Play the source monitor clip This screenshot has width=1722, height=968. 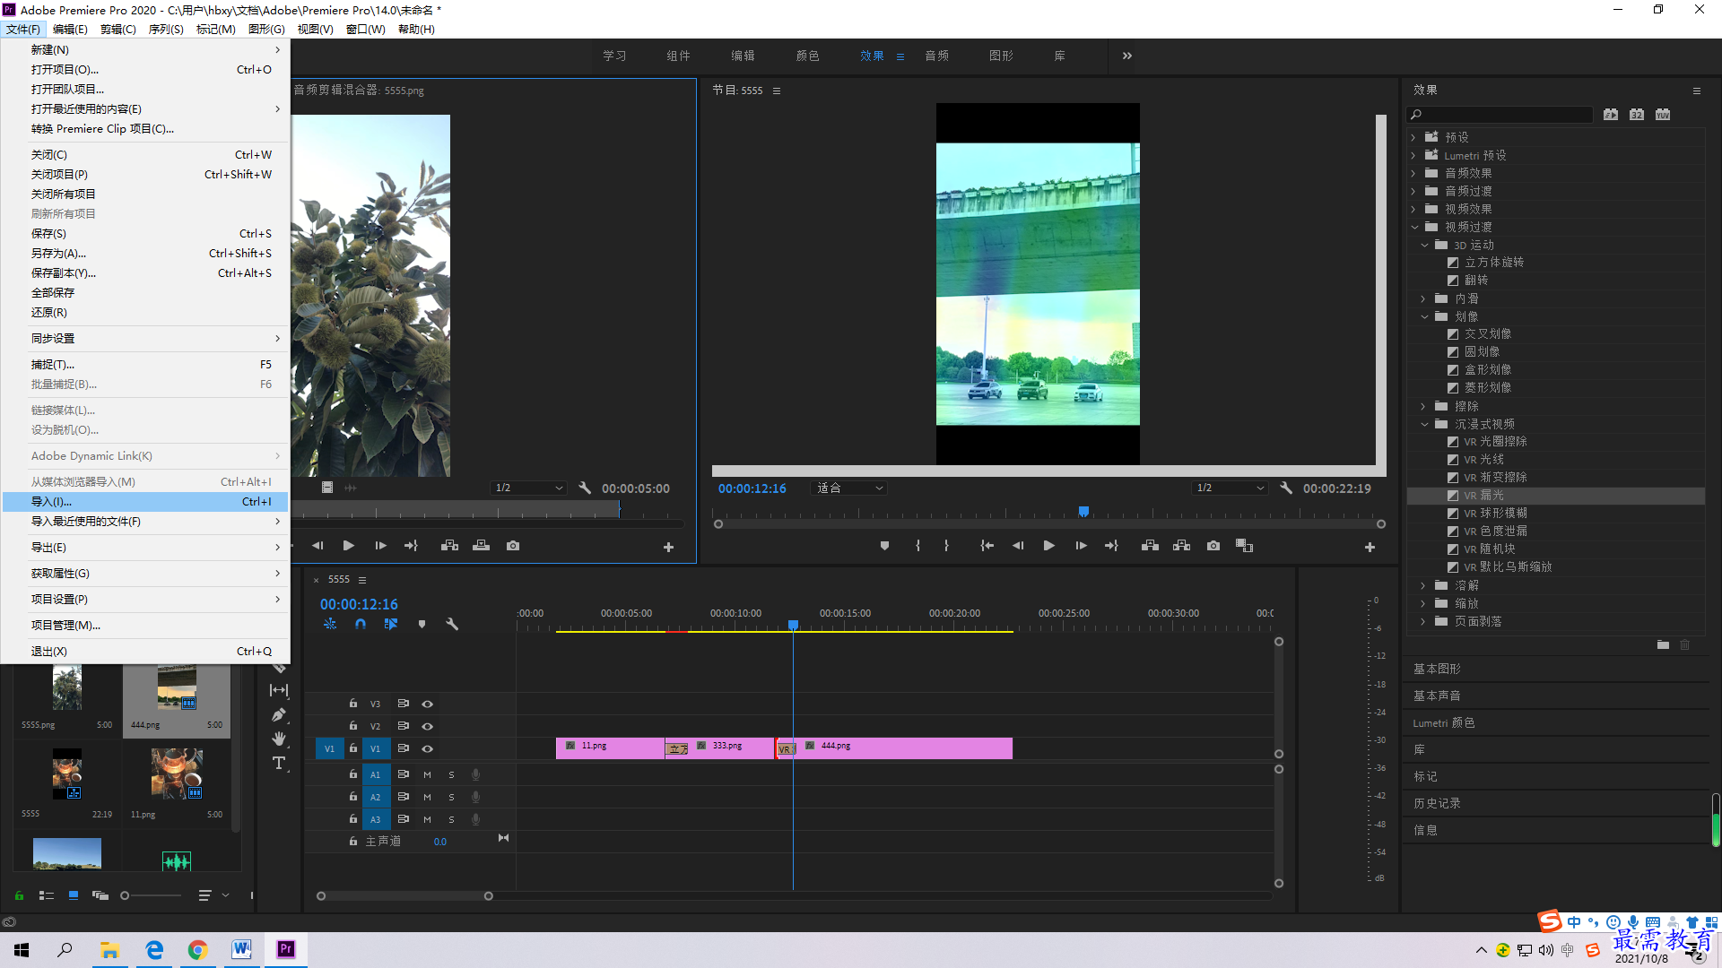[x=348, y=546]
